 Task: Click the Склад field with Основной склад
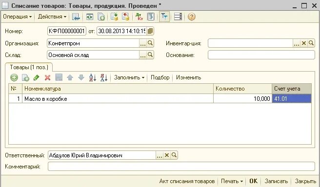[x=93, y=55]
